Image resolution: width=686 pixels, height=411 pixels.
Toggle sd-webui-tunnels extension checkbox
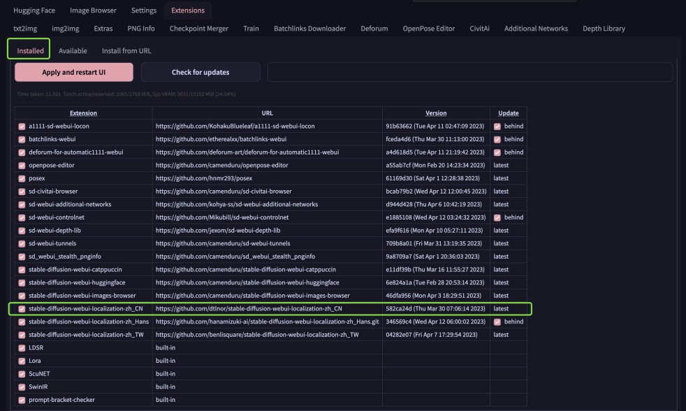click(22, 243)
